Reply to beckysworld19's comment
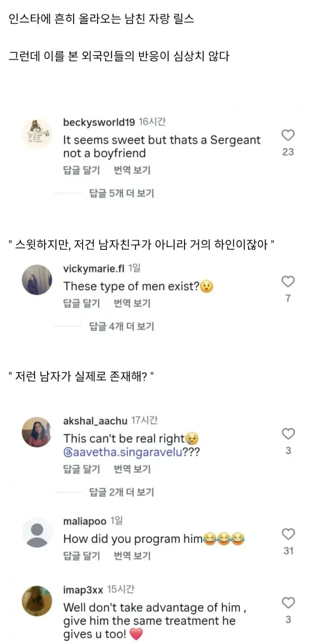This screenshot has width=320, height=641. (81, 170)
